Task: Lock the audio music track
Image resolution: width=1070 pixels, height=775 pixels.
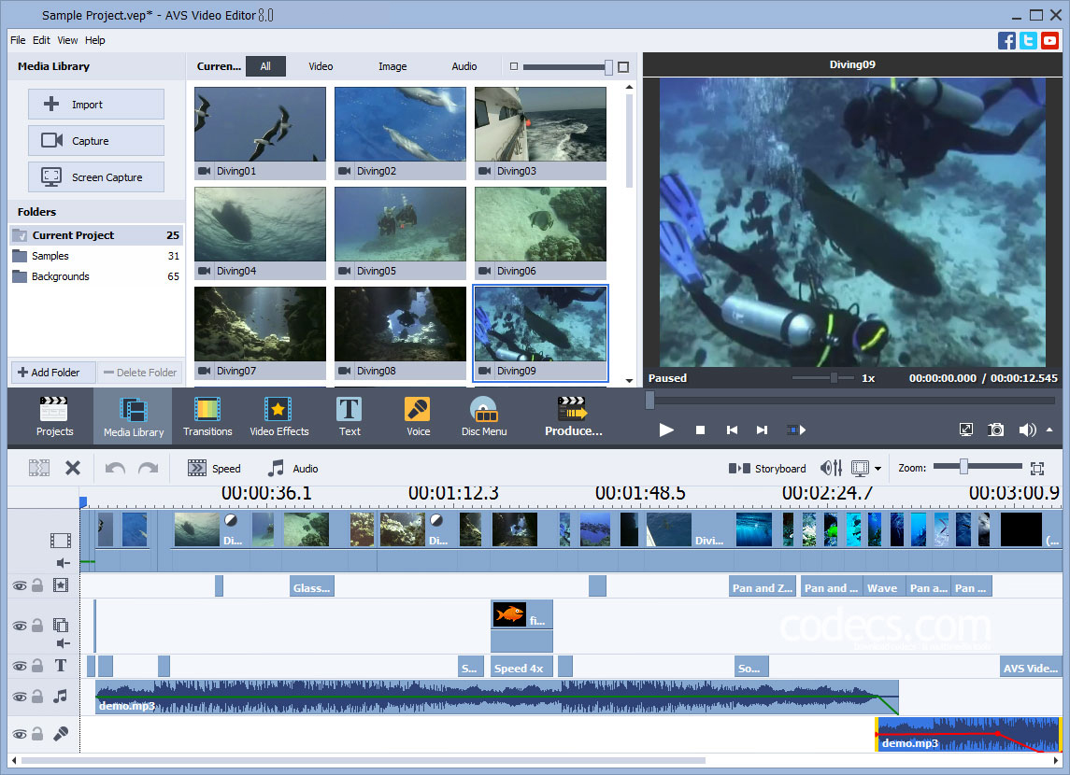Action: pos(37,696)
